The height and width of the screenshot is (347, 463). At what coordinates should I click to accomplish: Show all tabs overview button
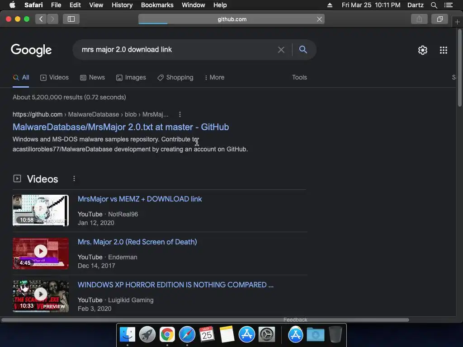439,19
